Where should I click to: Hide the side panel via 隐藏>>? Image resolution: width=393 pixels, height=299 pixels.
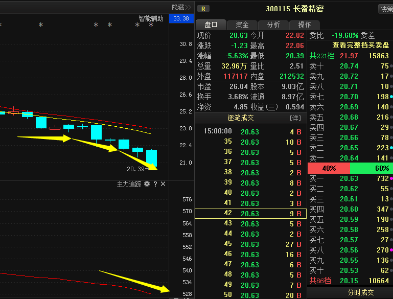[181, 7]
